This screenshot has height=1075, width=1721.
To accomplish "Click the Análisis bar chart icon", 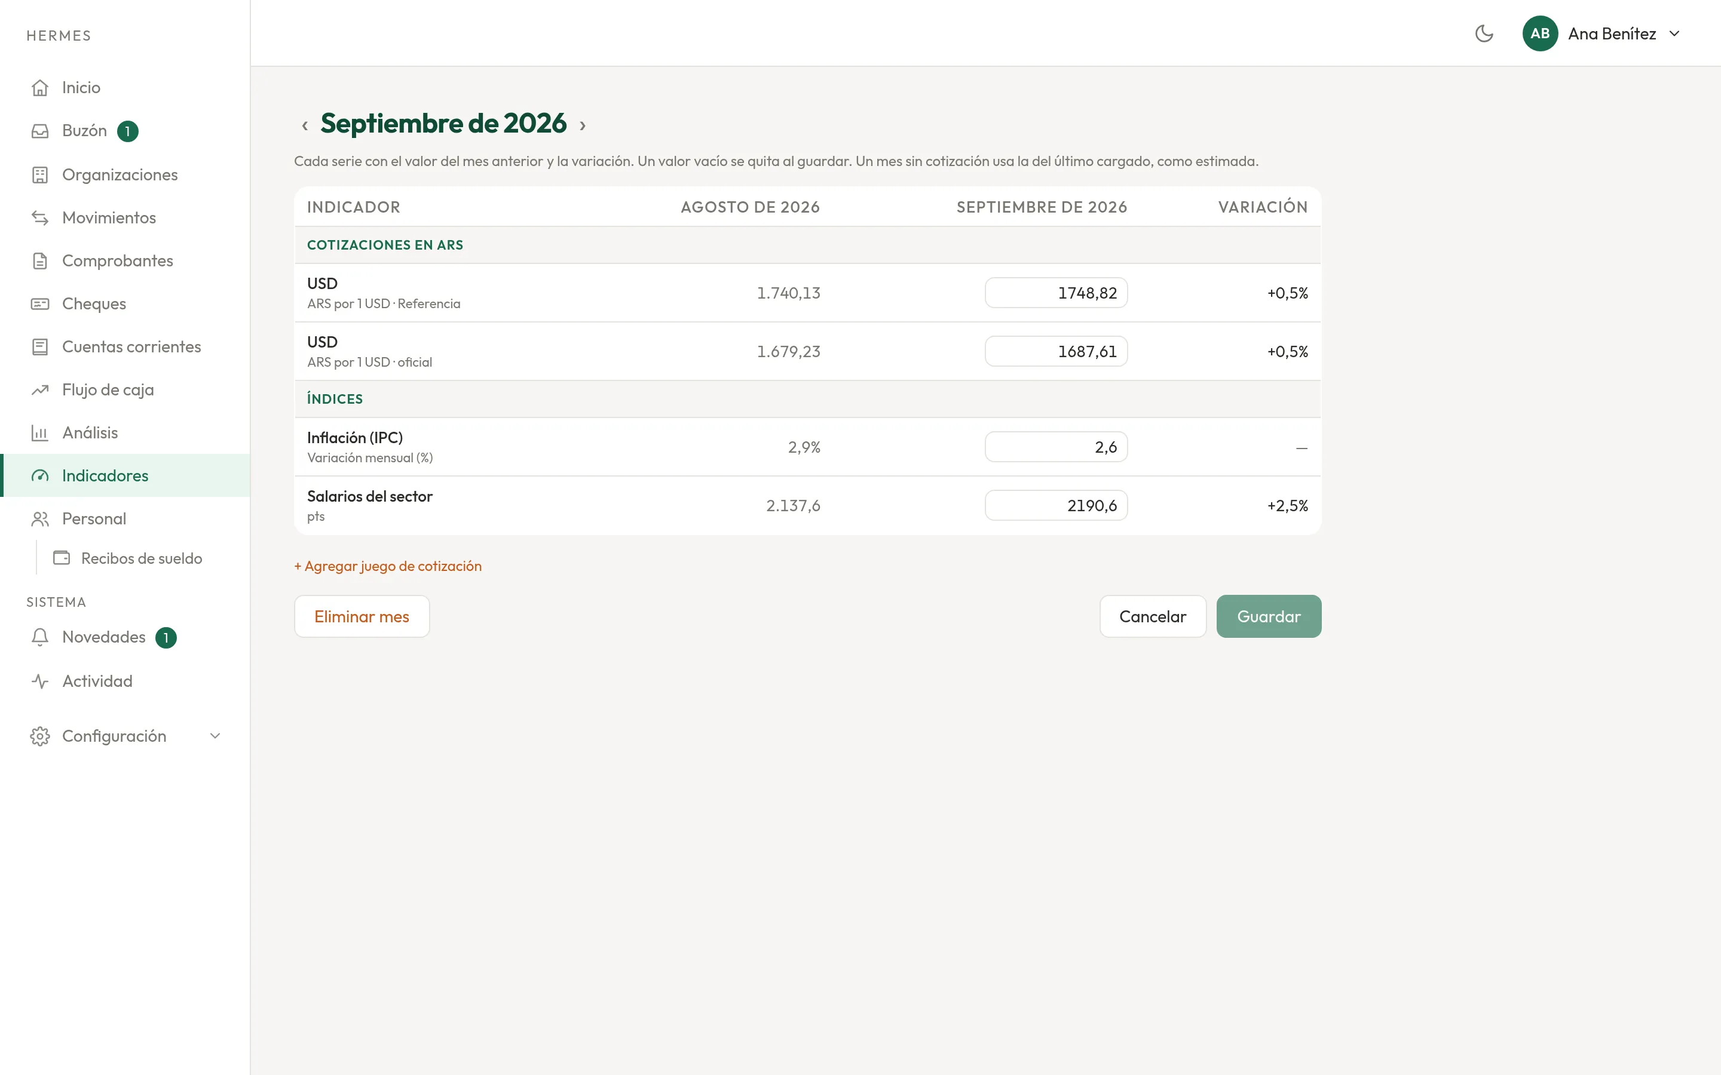I will (40, 433).
